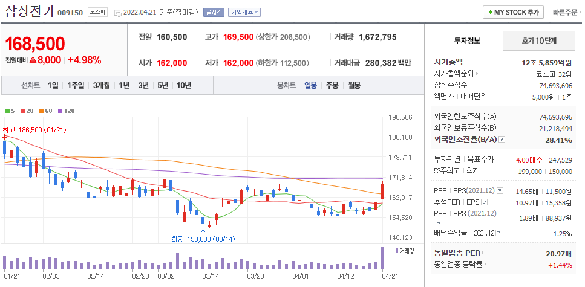
Task: Switch to the 투자정보 tab
Action: (x=467, y=40)
